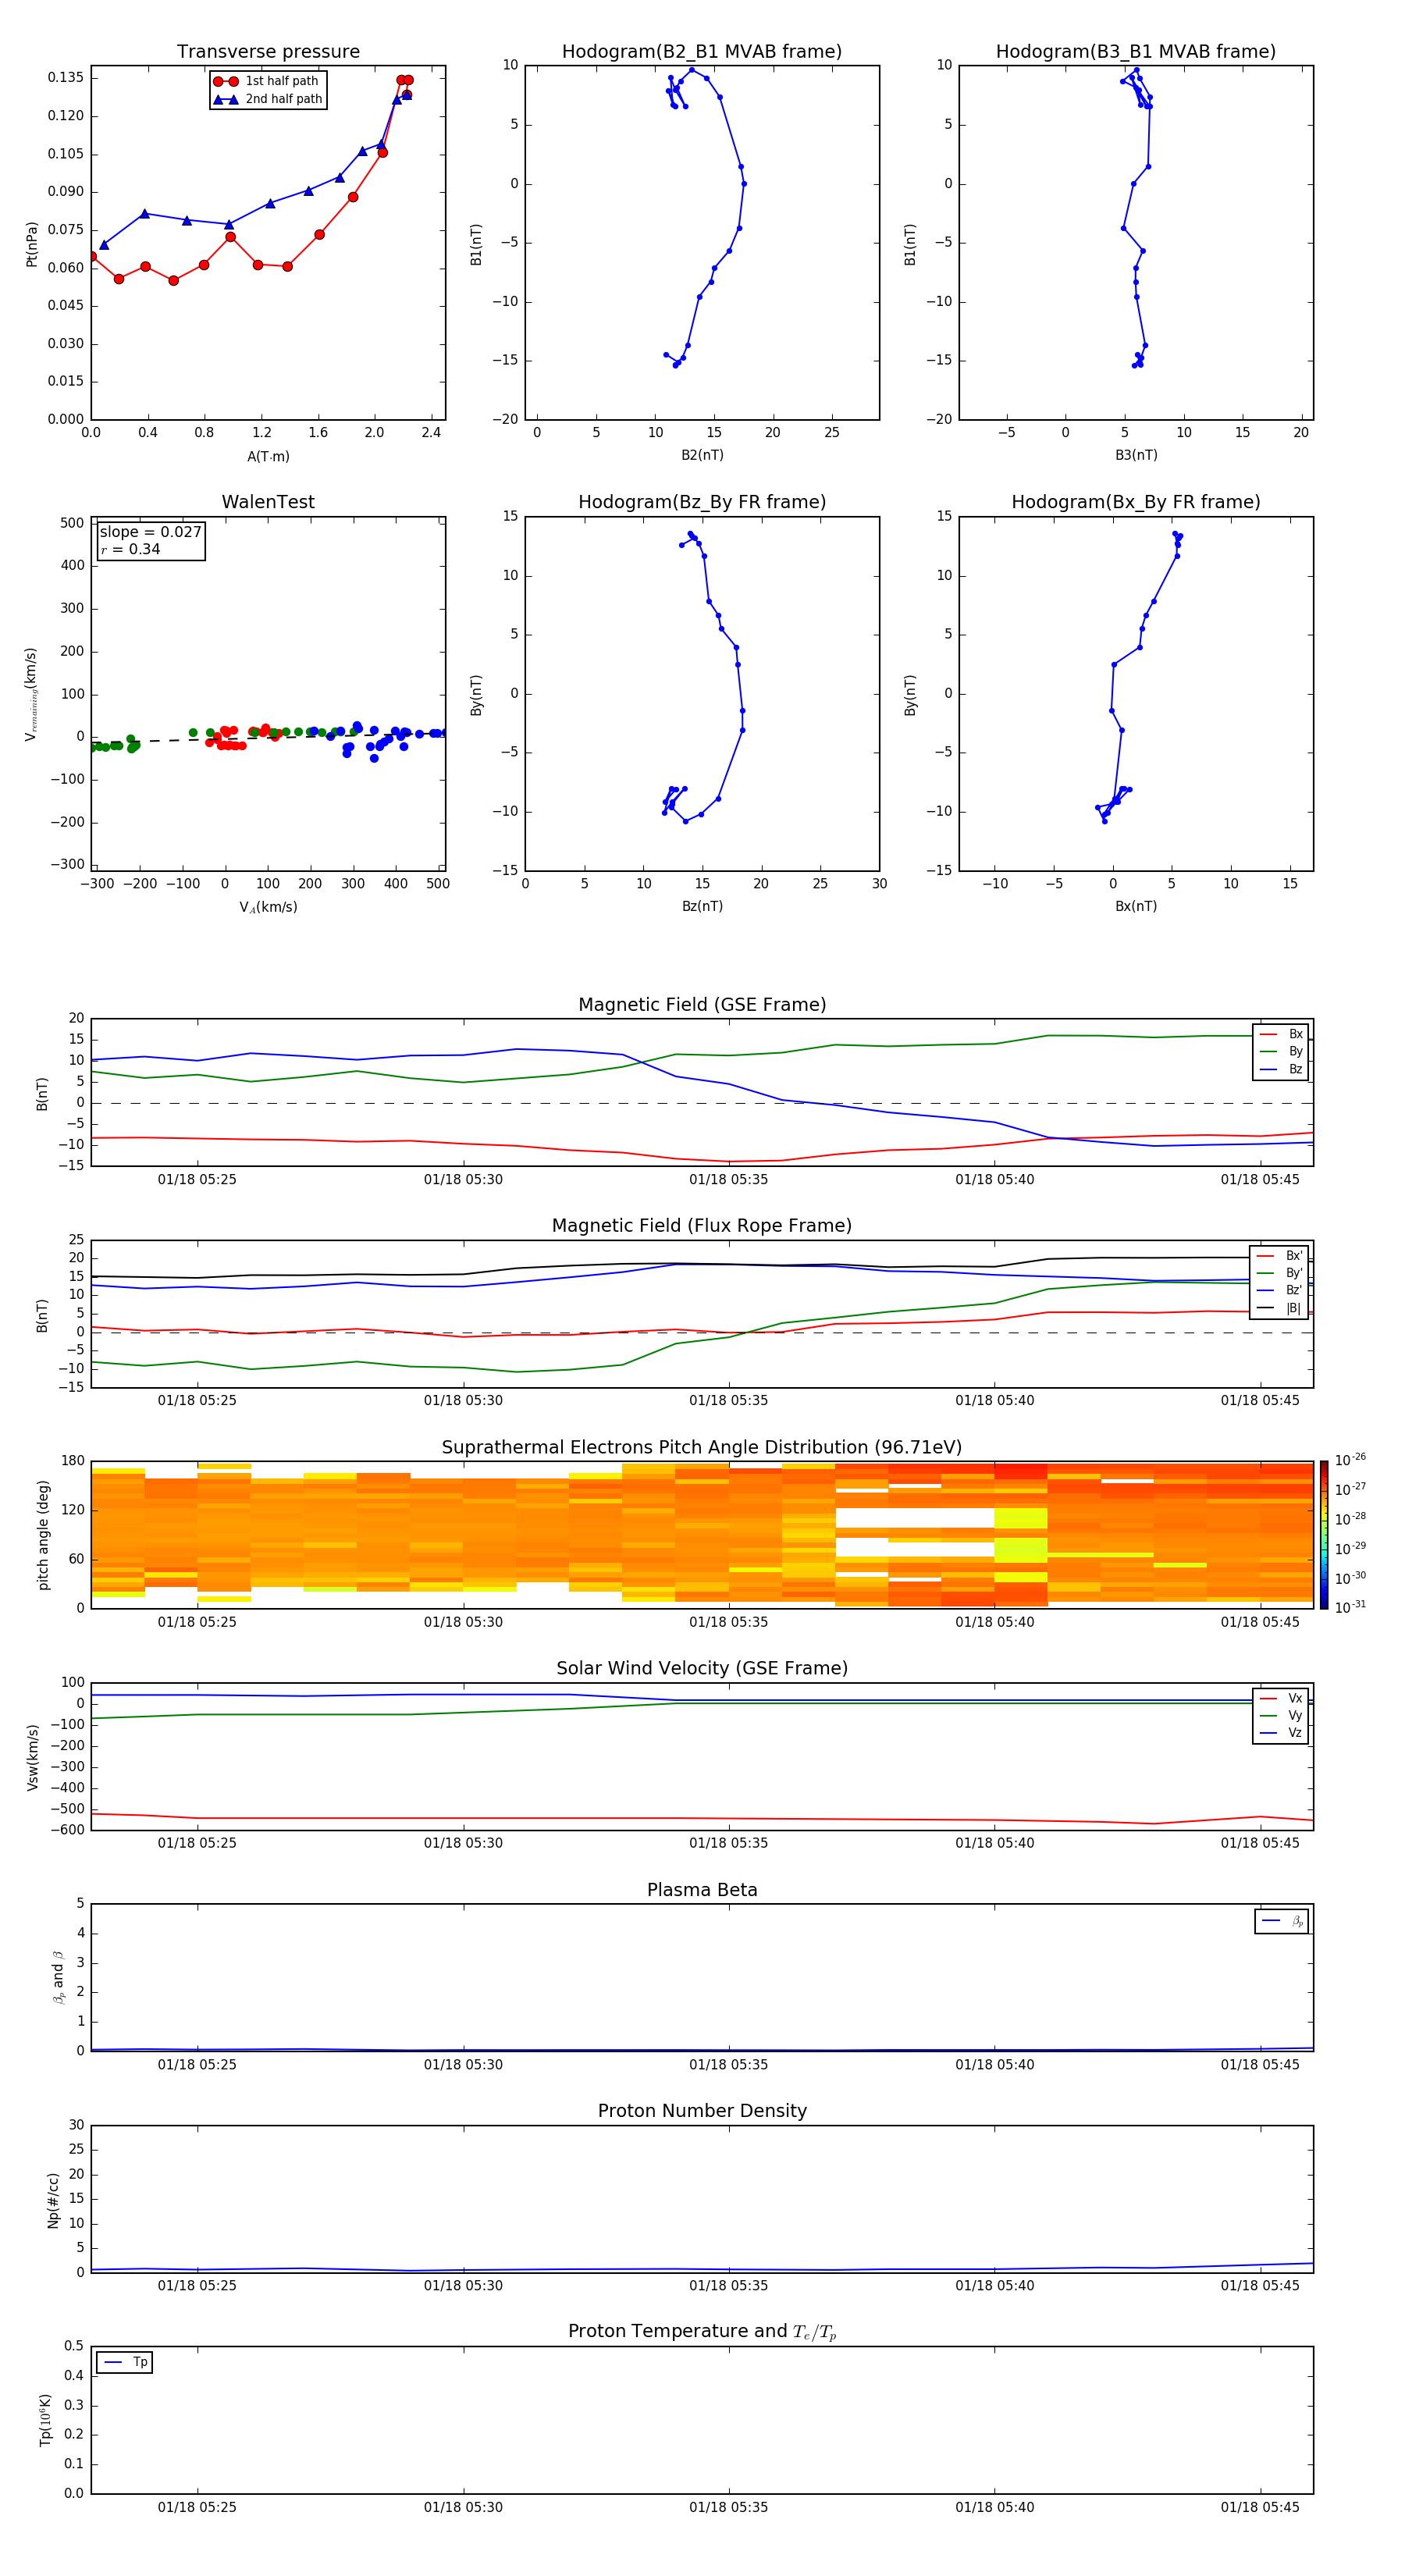Screen dimensions: 1405x2576
Task: Click 'By' legend entry in GSE magnetic field
Action: click(x=1281, y=1051)
